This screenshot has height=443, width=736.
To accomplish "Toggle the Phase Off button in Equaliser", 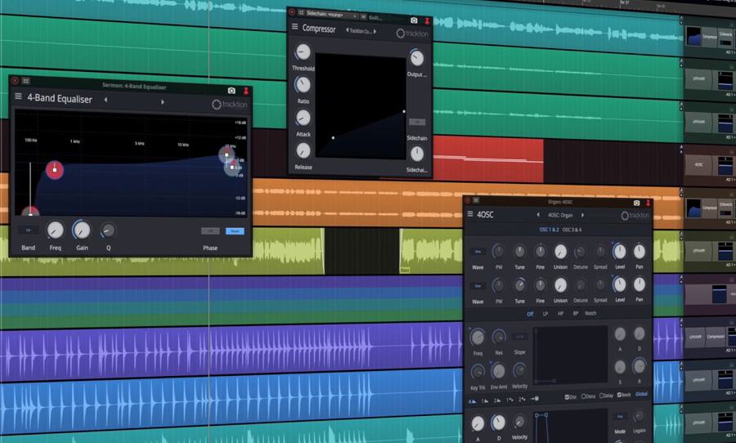I will [x=210, y=230].
